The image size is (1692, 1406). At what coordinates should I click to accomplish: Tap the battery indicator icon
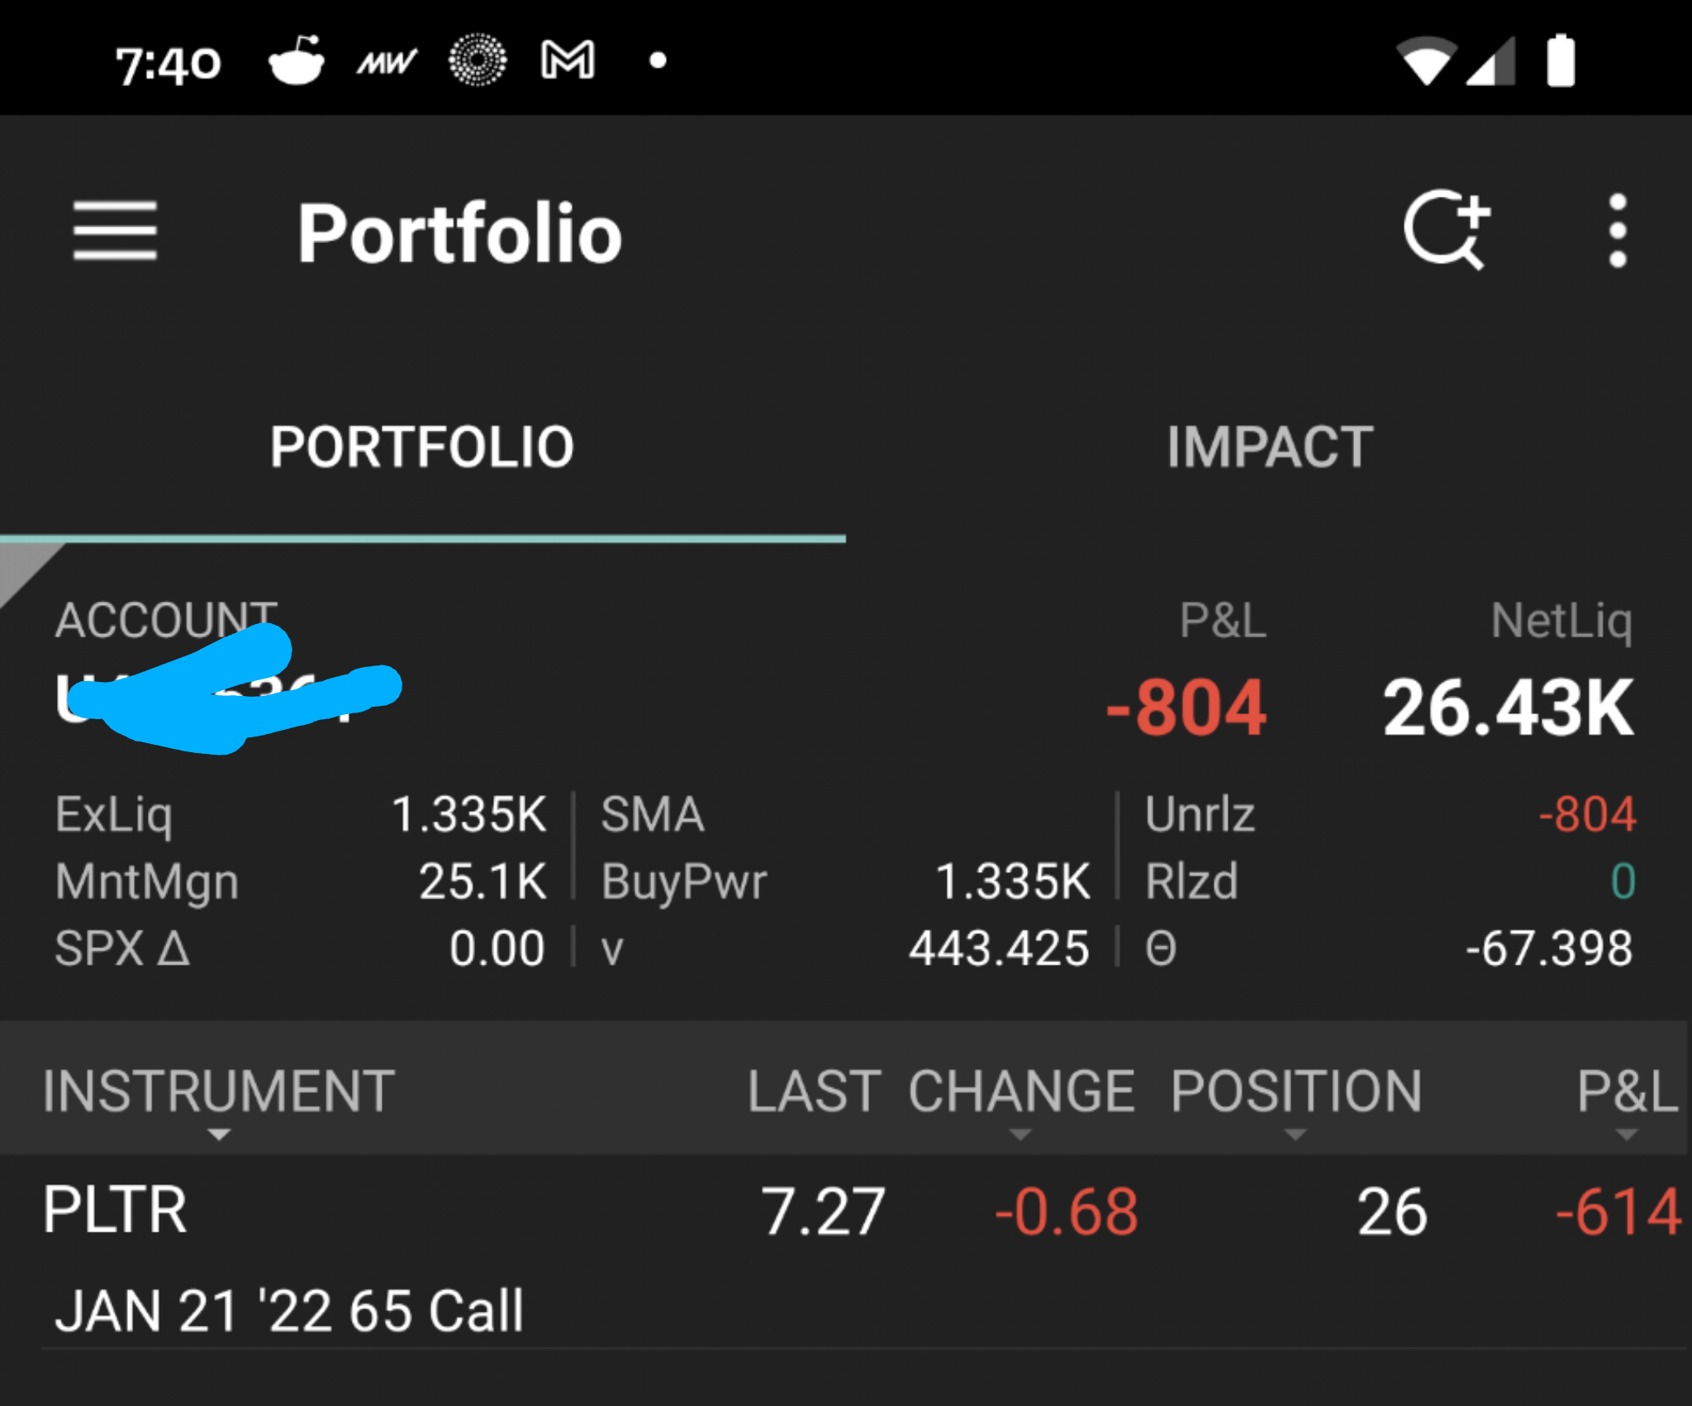(x=1561, y=58)
